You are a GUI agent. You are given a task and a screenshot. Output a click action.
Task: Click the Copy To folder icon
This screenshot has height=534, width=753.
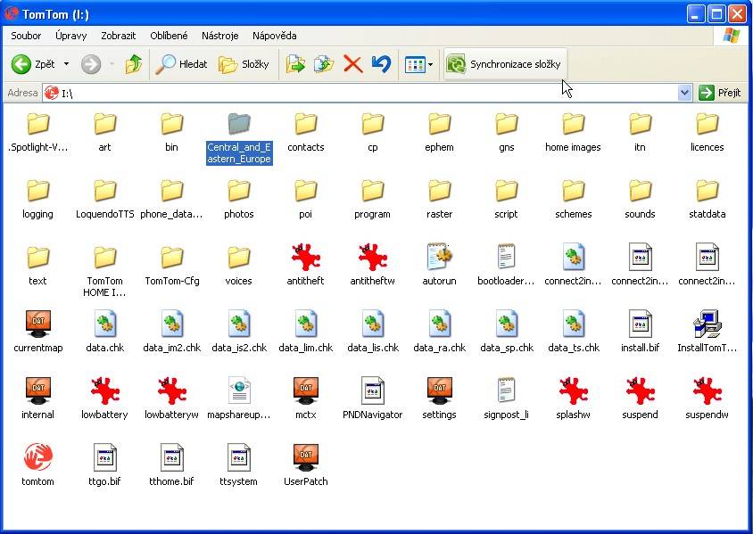[324, 64]
